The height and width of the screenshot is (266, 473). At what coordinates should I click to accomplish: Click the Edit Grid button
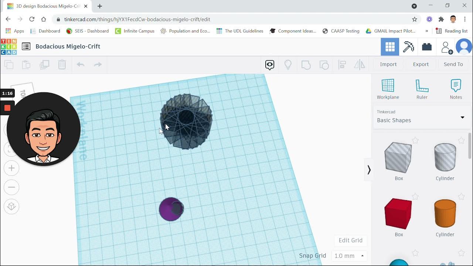point(350,241)
